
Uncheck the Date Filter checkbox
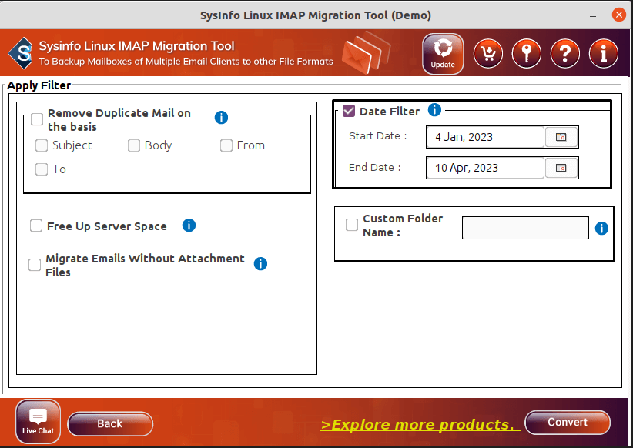coord(349,111)
